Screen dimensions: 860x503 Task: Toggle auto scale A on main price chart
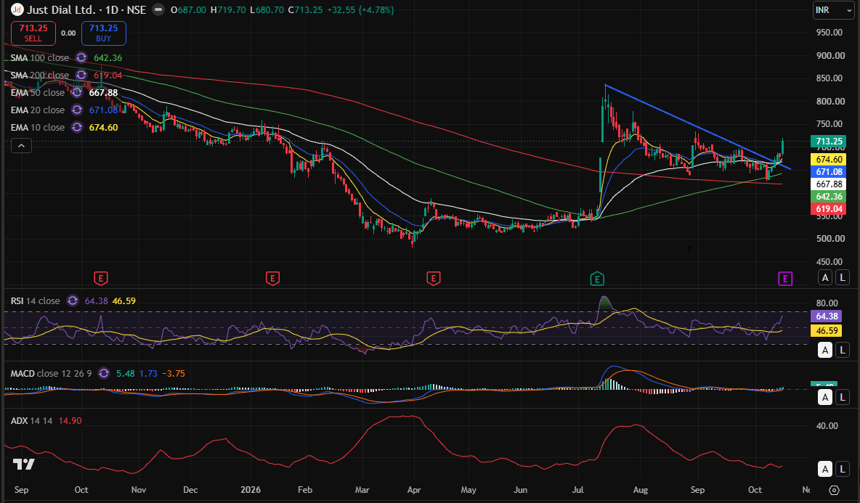click(825, 277)
